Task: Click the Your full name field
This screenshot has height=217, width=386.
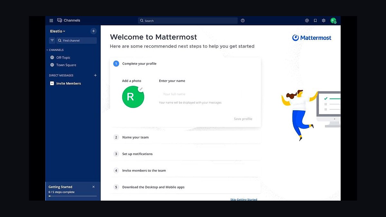Action: click(x=200, y=94)
